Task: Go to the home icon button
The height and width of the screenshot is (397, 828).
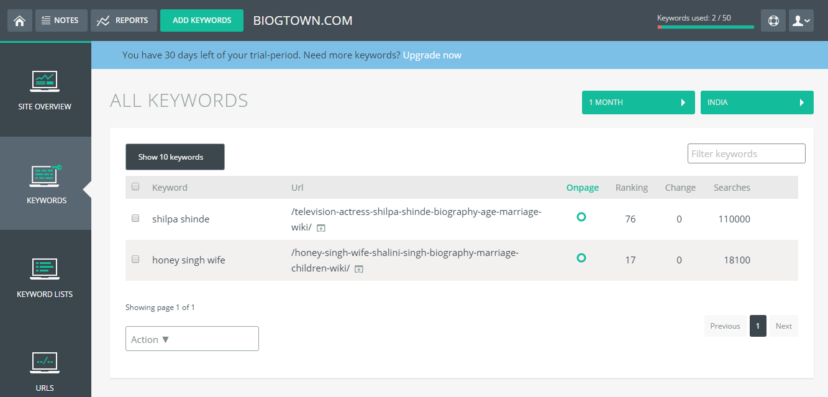Action: coord(19,21)
